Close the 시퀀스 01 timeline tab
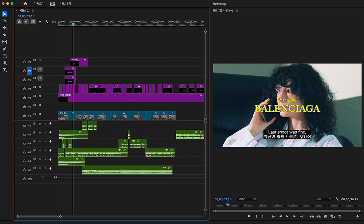Screen dimensions: 364x224 coord(17,11)
